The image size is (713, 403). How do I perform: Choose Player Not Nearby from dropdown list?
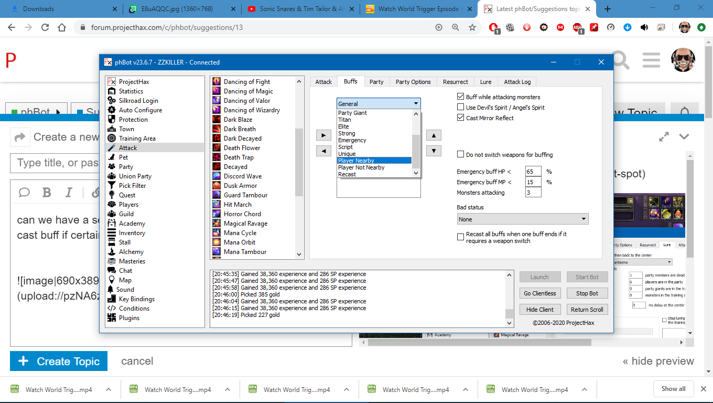click(361, 167)
